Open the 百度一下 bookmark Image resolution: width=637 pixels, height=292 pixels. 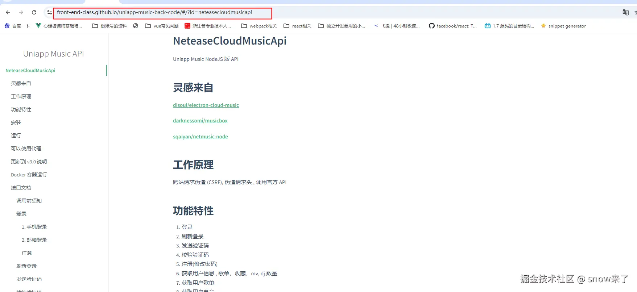coord(17,26)
